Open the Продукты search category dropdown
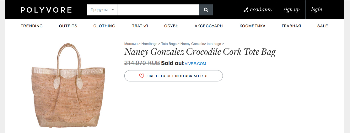Screen dimensions: 350x133 [x=102, y=10]
